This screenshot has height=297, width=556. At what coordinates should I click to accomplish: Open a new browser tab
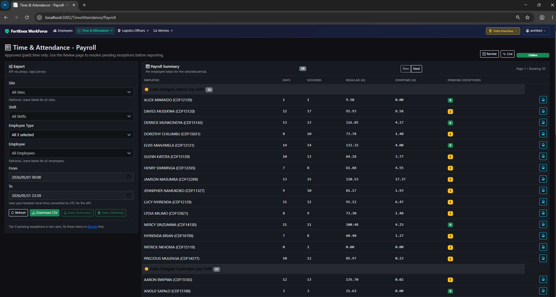click(84, 5)
